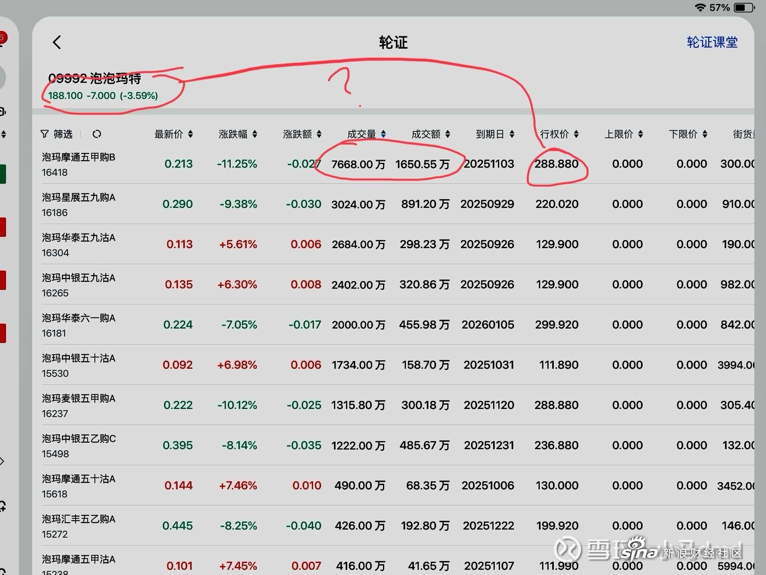Viewport: 766px width, 575px height.
Task: Open the 筛选 filter
Action: point(57,134)
